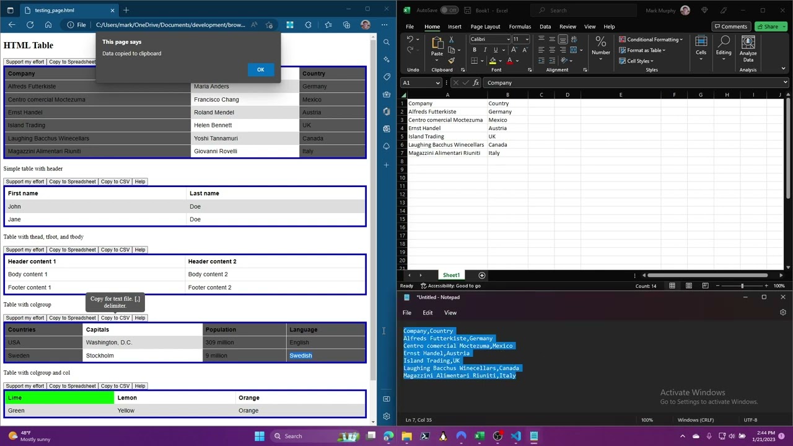The image size is (793, 446).
Task: Click the Bold B icon in Excel
Action: pyautogui.click(x=475, y=50)
